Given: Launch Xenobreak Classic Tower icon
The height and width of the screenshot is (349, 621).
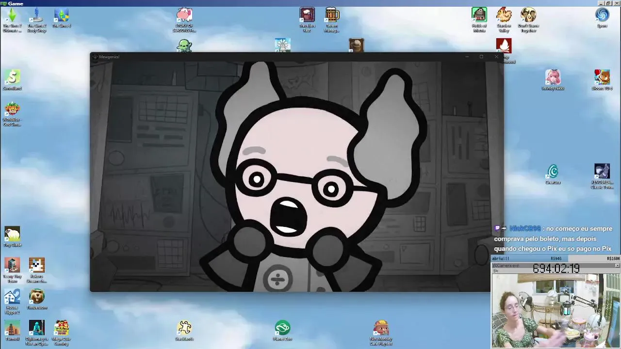Looking at the screenshot, I should coord(602,177).
